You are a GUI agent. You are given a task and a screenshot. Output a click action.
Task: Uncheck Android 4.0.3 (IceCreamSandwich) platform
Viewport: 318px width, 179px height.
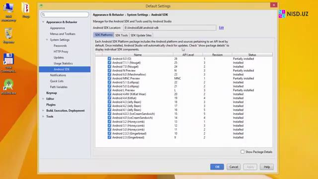109,114
